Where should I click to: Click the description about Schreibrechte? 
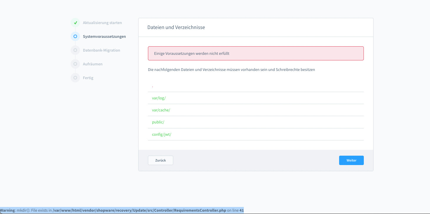(x=231, y=70)
